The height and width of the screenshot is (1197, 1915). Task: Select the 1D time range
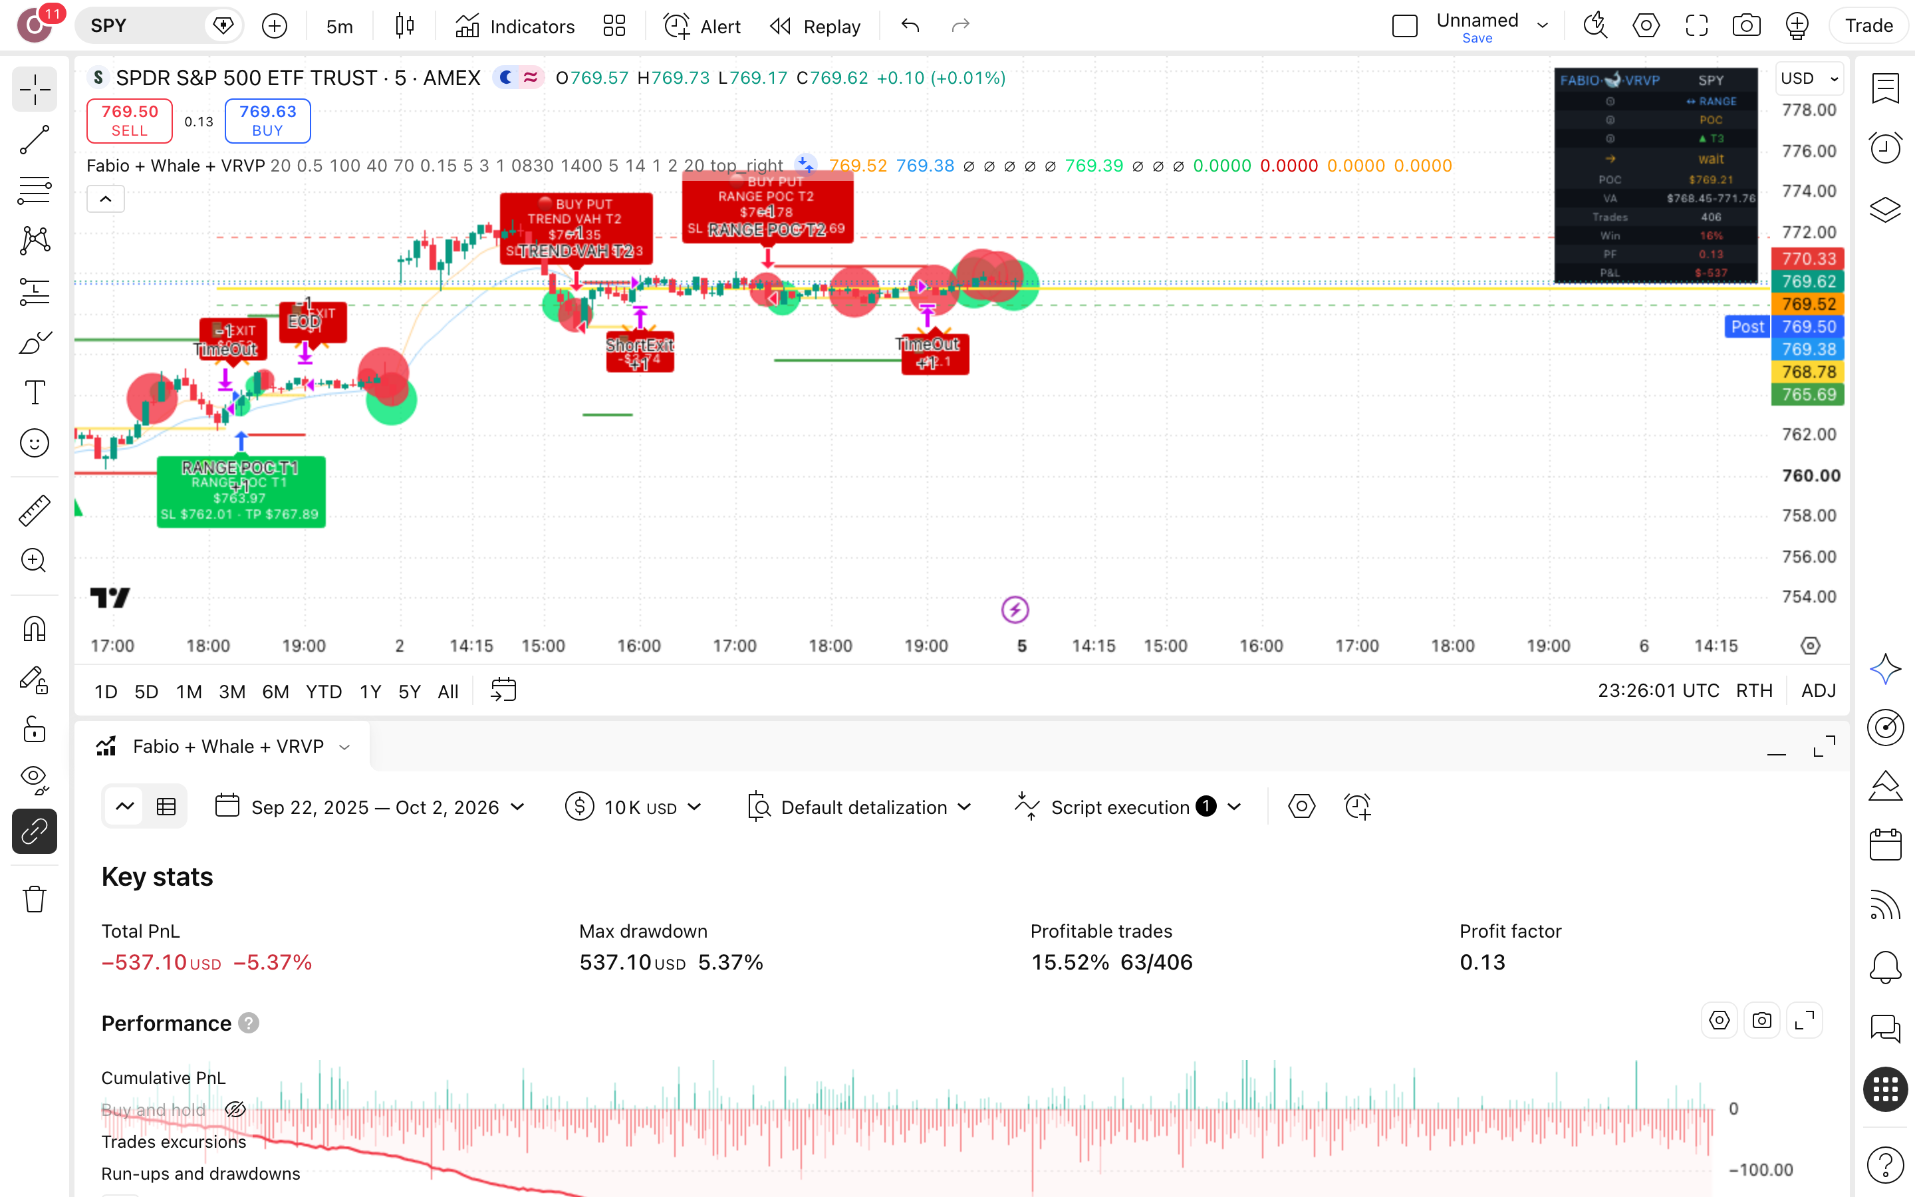pos(105,691)
